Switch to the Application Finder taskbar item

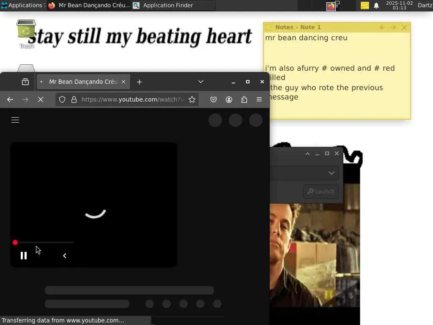pos(173,5)
